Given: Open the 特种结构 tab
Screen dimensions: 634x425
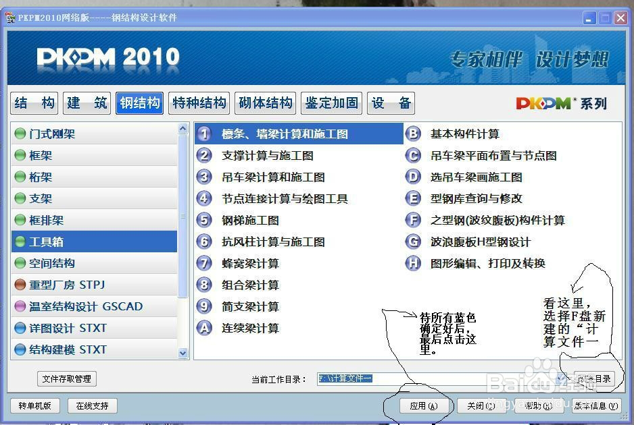Looking at the screenshot, I should [x=199, y=103].
